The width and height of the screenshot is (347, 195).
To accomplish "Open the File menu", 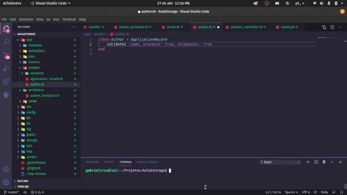I will [4, 19].
